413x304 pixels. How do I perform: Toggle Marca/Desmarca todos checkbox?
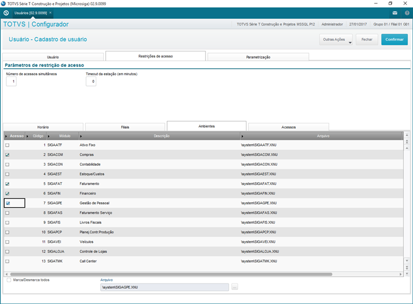(9, 280)
